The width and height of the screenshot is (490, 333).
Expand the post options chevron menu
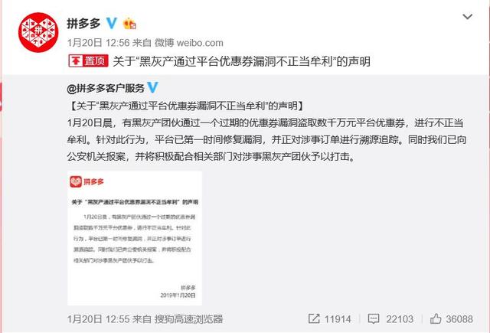(467, 17)
